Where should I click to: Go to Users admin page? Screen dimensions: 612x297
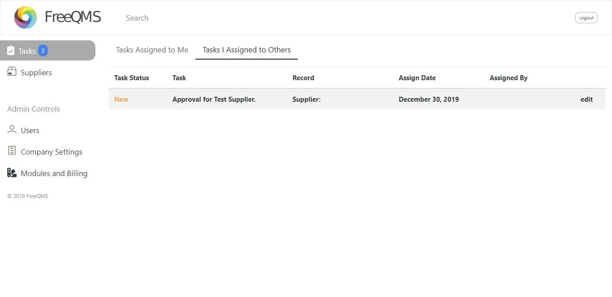point(30,130)
